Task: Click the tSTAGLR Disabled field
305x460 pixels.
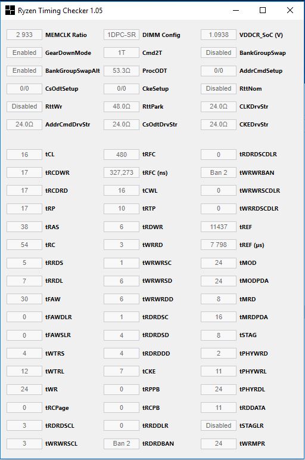Action: (218, 425)
